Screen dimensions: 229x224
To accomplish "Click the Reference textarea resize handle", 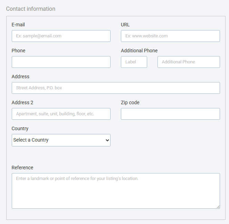I will [218, 207].
